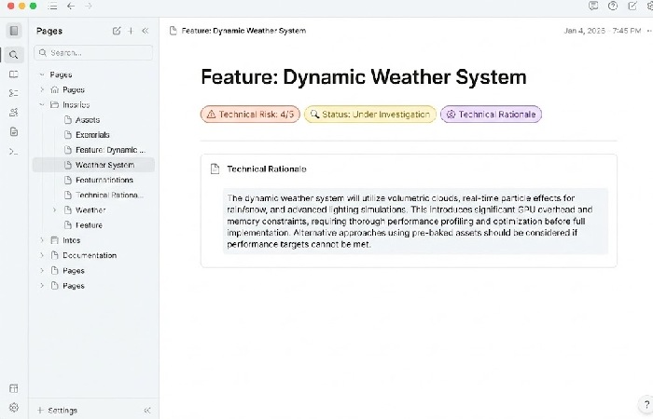
Task: Go back with the left arrow
Action: tap(71, 6)
